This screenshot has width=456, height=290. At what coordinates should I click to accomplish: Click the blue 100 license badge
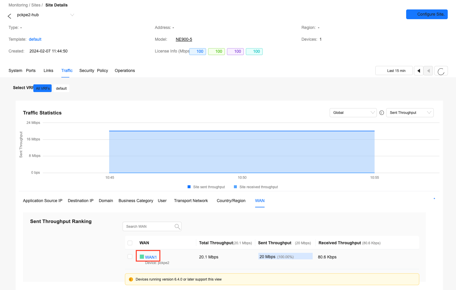[x=198, y=51]
